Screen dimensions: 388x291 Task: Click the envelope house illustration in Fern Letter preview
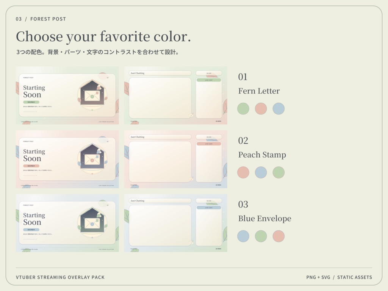(x=92, y=95)
